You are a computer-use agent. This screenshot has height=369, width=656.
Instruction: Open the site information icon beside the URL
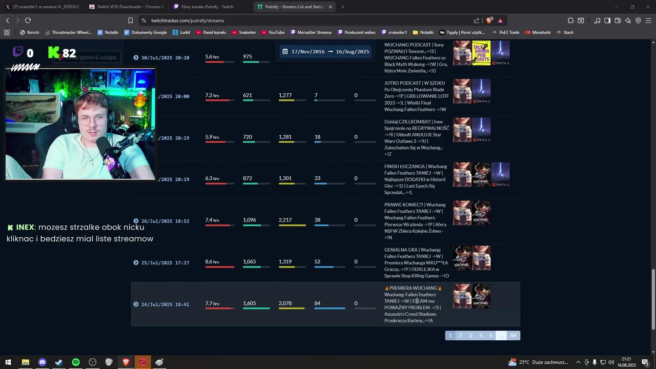coord(143,20)
